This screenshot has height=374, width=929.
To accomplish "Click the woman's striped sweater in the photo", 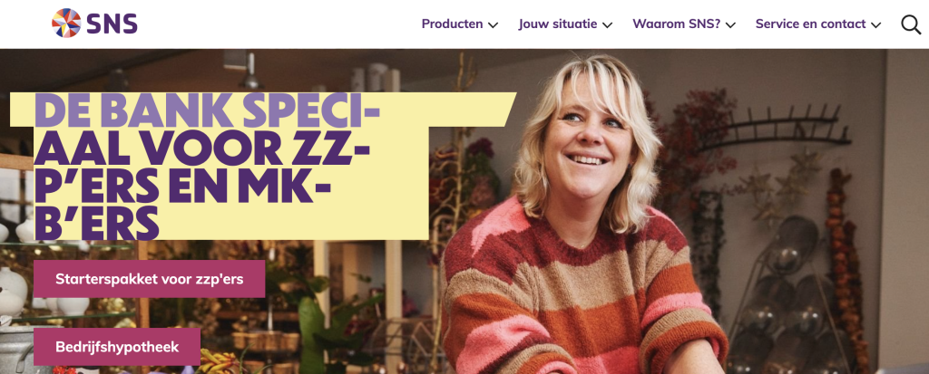I will [x=583, y=296].
